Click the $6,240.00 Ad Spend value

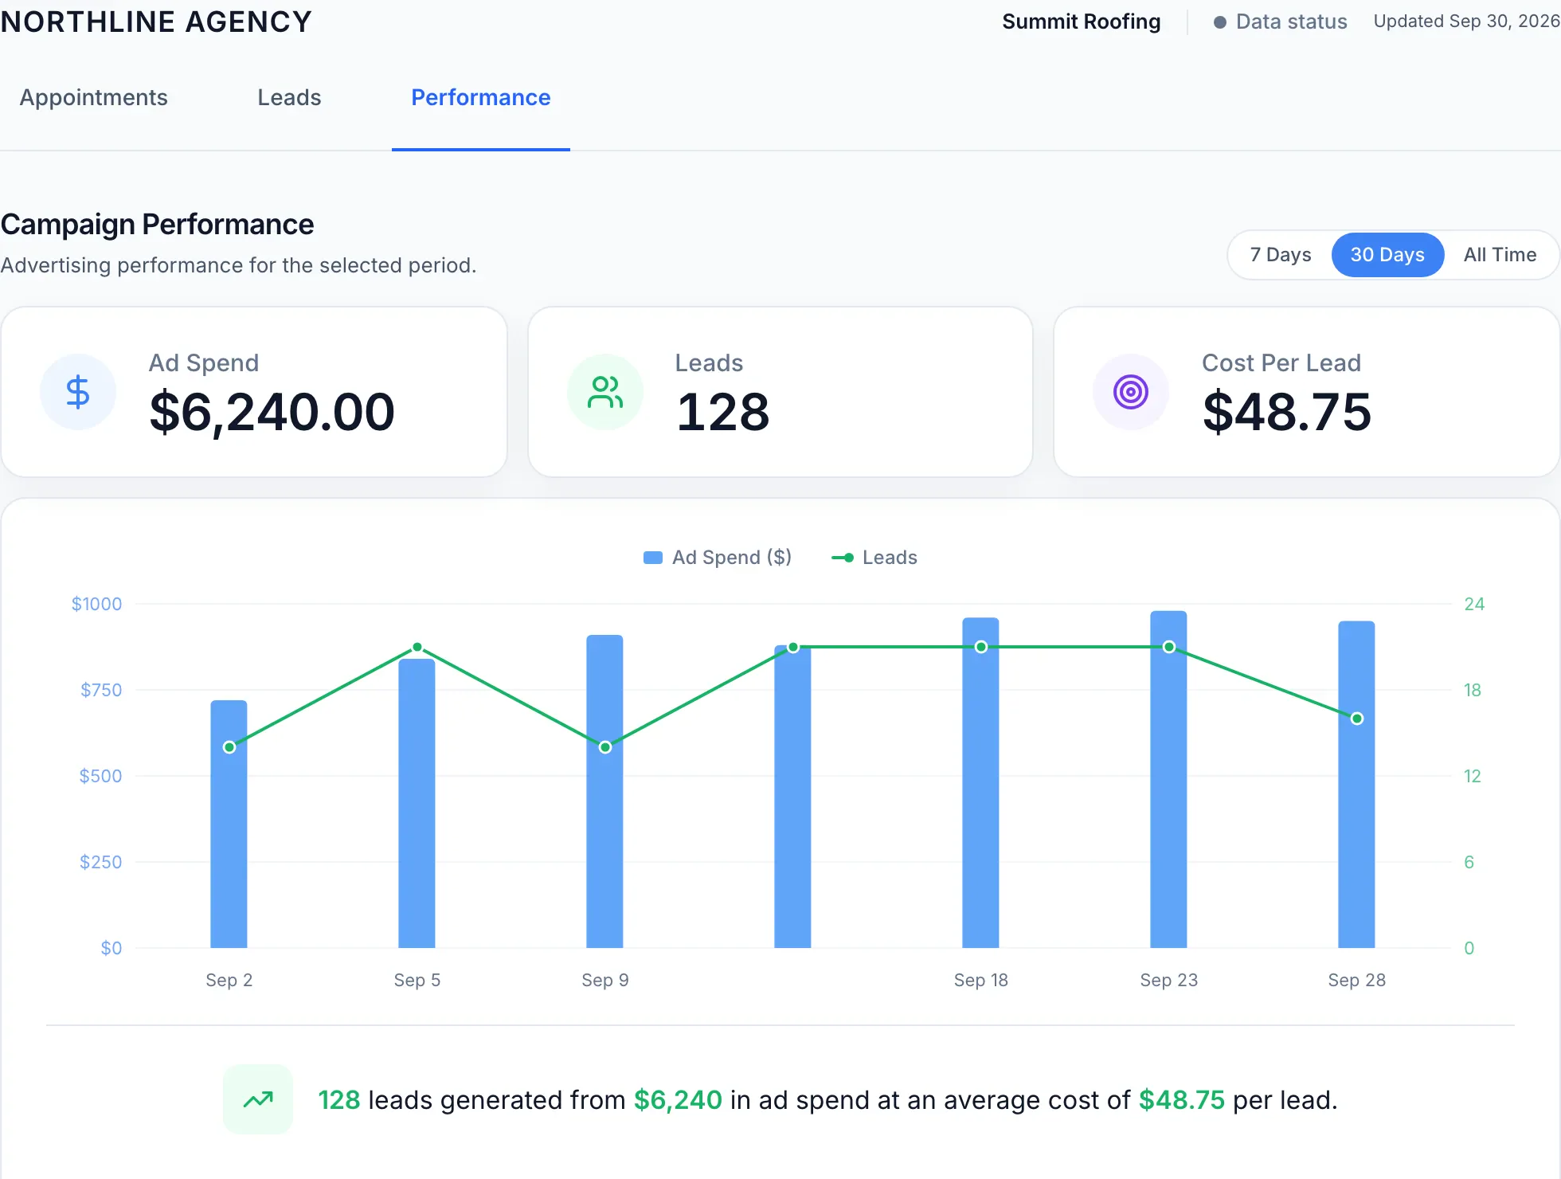[272, 412]
